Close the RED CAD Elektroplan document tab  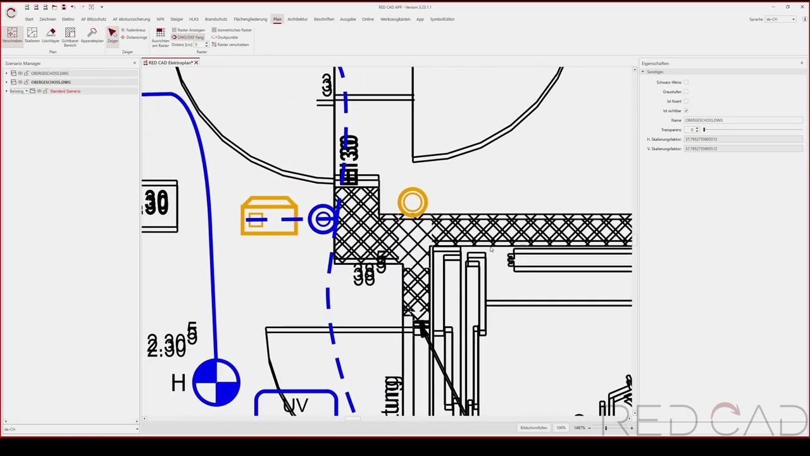click(x=196, y=63)
